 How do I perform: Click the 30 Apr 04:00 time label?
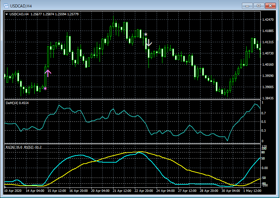click(x=231, y=191)
